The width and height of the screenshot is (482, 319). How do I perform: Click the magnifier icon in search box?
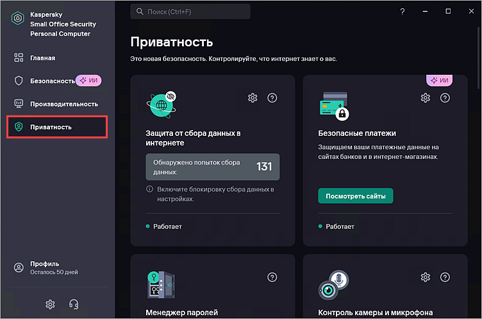[140, 12]
